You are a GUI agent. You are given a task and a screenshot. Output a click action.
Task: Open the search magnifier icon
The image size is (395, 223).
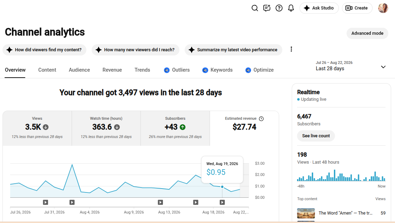point(255,8)
